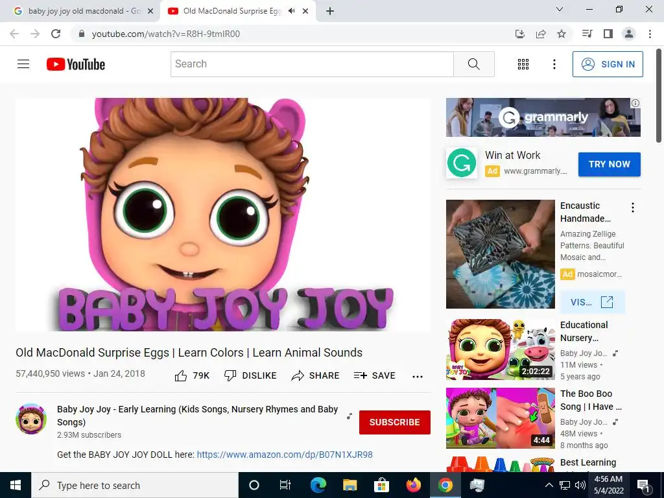Open YouTube settings three-dot menu in header
The image size is (664, 498).
pos(554,64)
